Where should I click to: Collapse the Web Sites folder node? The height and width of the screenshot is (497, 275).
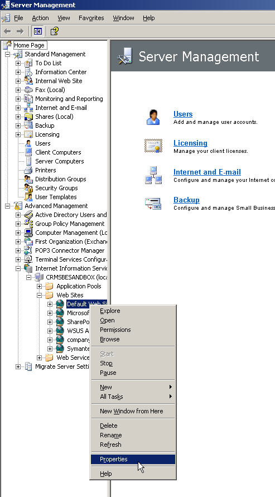[39, 295]
